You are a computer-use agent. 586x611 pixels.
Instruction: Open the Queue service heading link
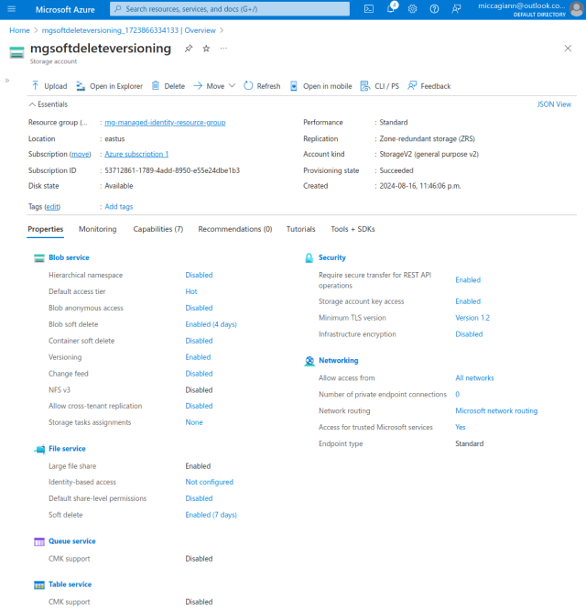tap(72, 541)
